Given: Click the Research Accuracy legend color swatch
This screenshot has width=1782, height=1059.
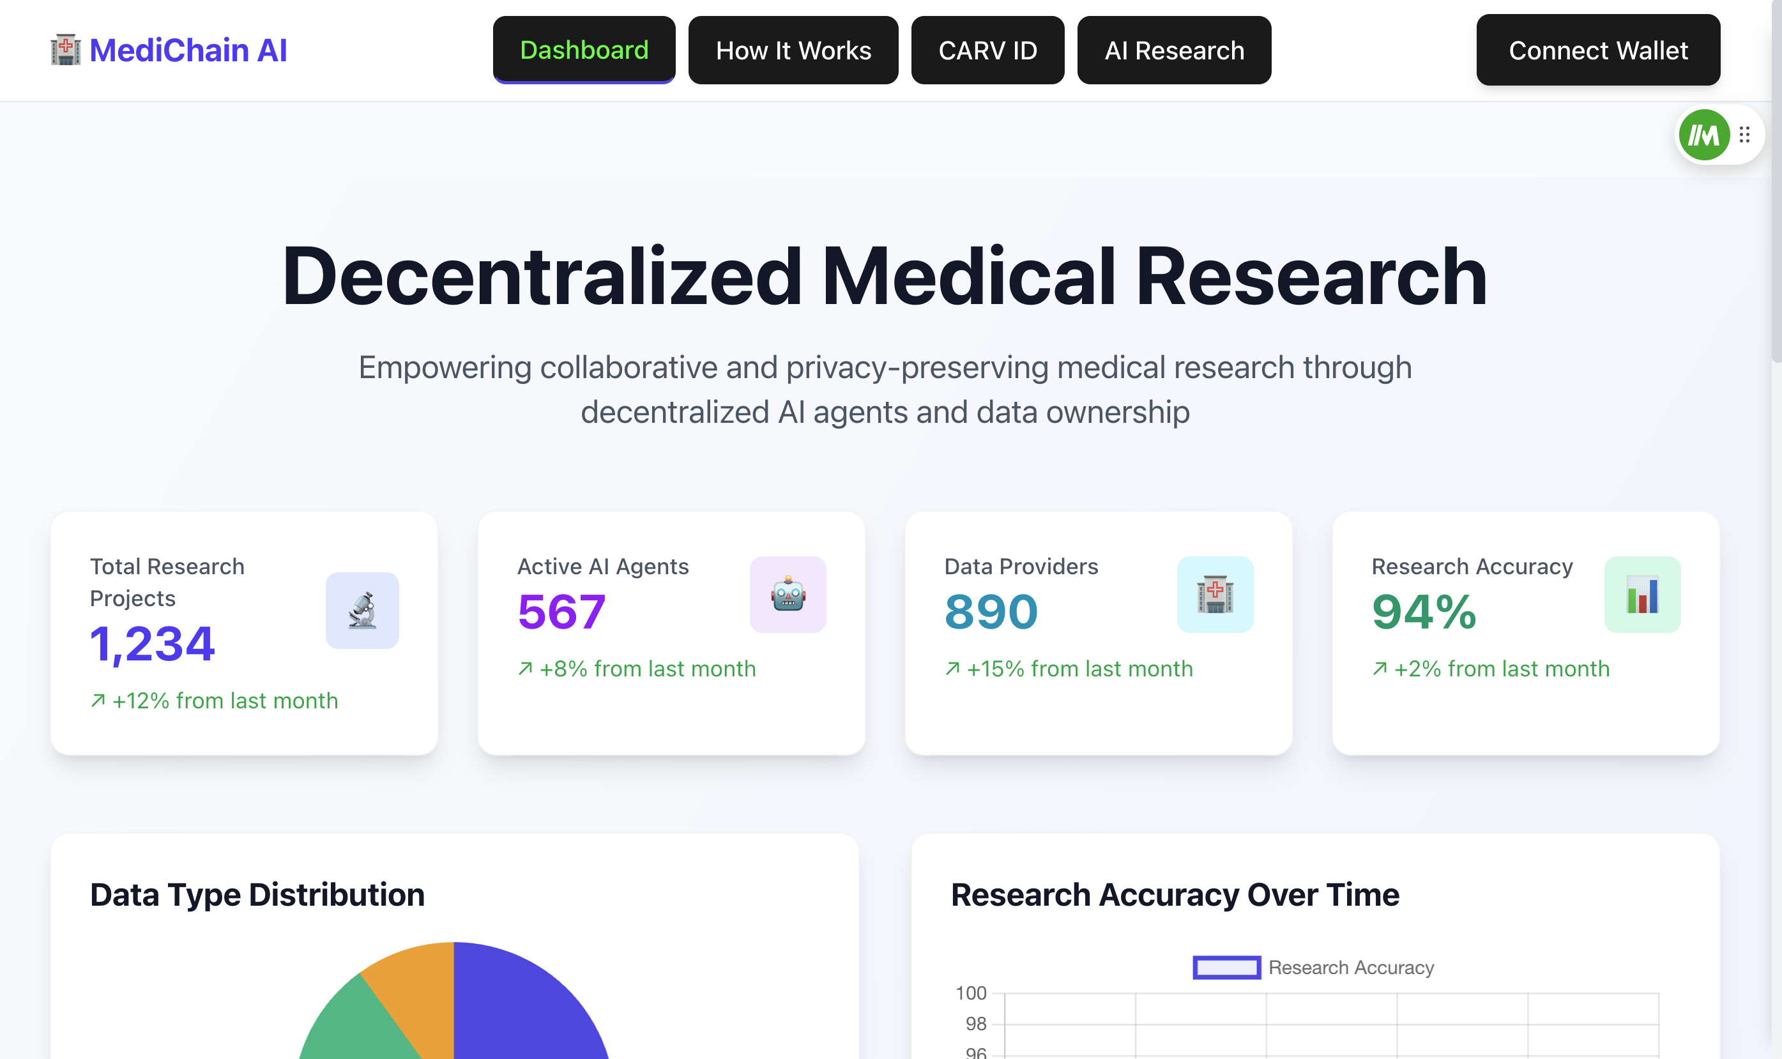Looking at the screenshot, I should click(x=1226, y=968).
